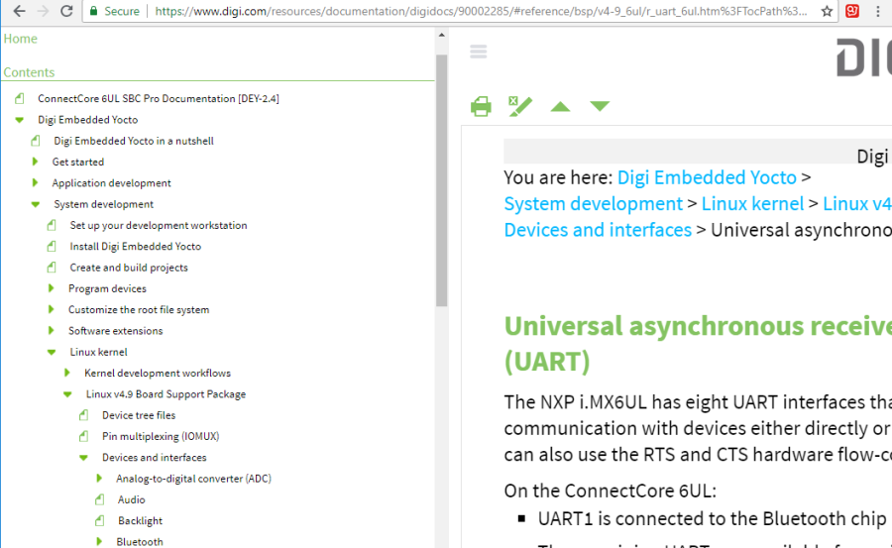Open the Audio topic
Viewport: 892px width, 548px height.
(132, 499)
